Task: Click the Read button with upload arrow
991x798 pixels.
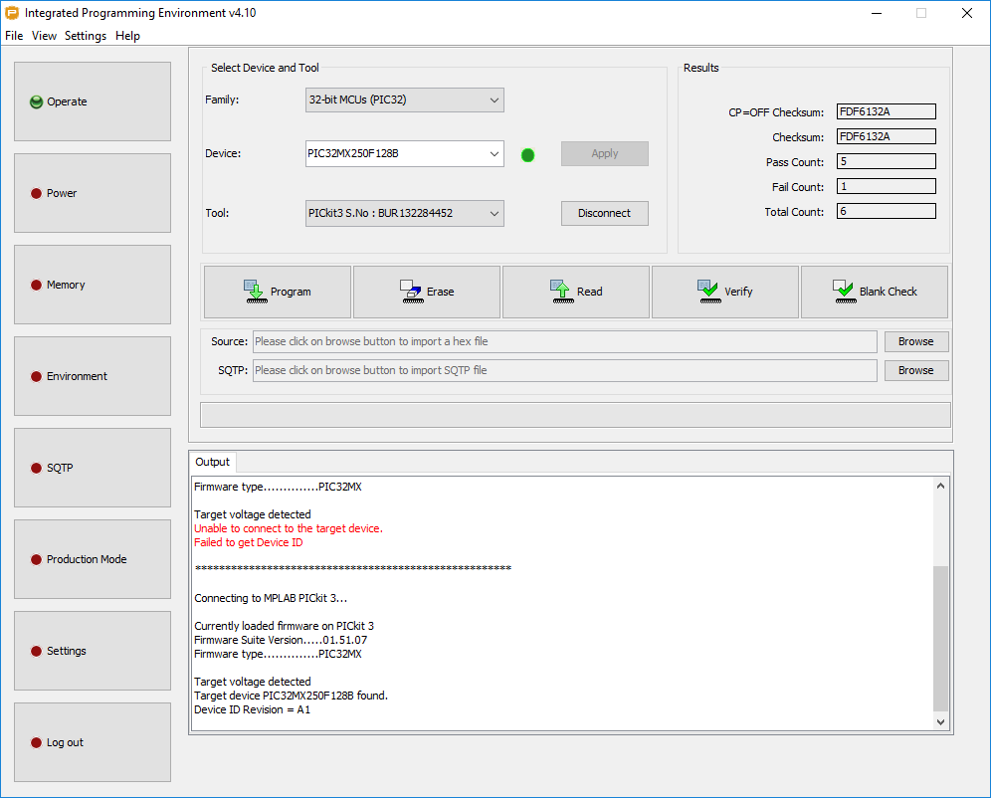Action: pyautogui.click(x=576, y=292)
